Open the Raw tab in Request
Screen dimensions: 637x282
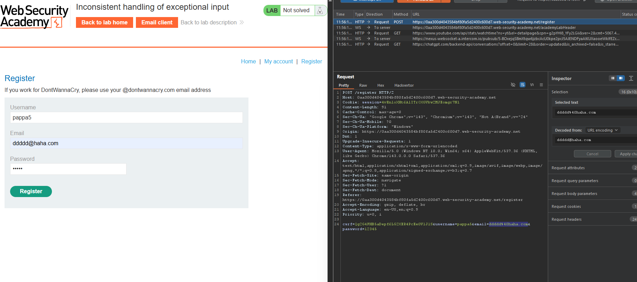pos(363,85)
